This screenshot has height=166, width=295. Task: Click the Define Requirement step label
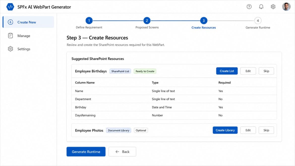[x=89, y=27]
